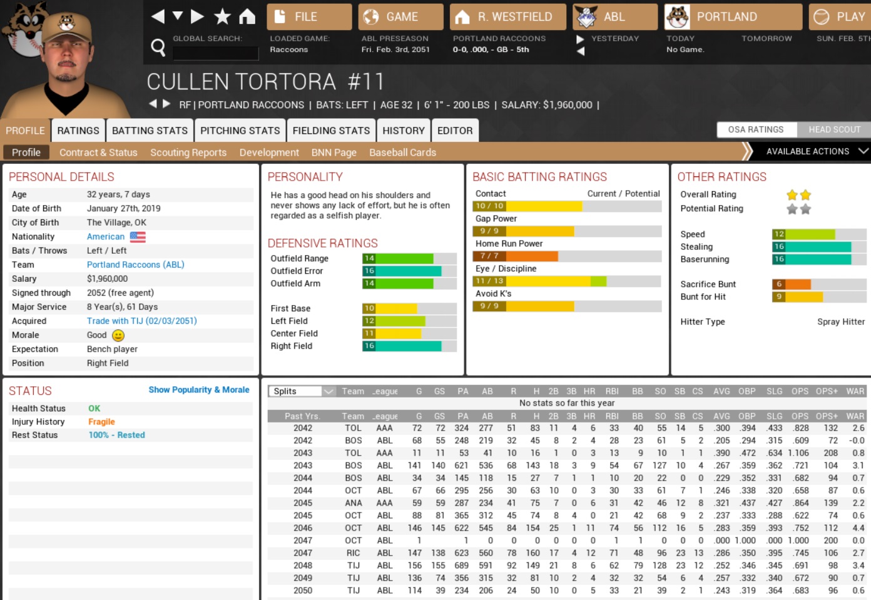Click the Contact rating bar
The width and height of the screenshot is (871, 600).
point(566,206)
